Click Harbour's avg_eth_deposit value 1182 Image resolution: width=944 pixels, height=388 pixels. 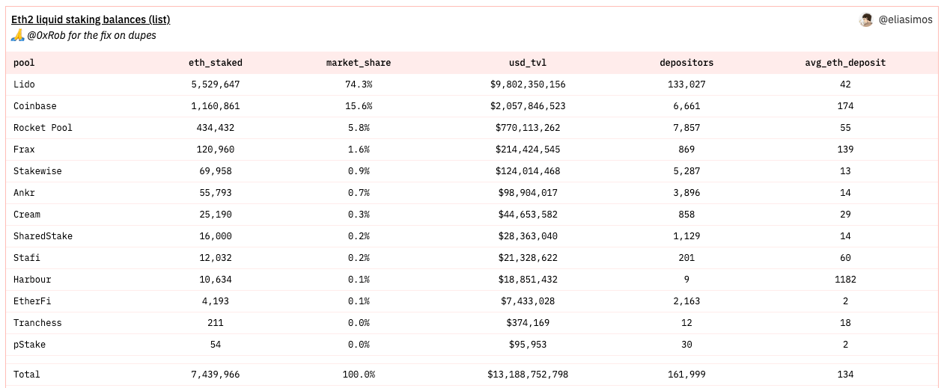point(845,280)
